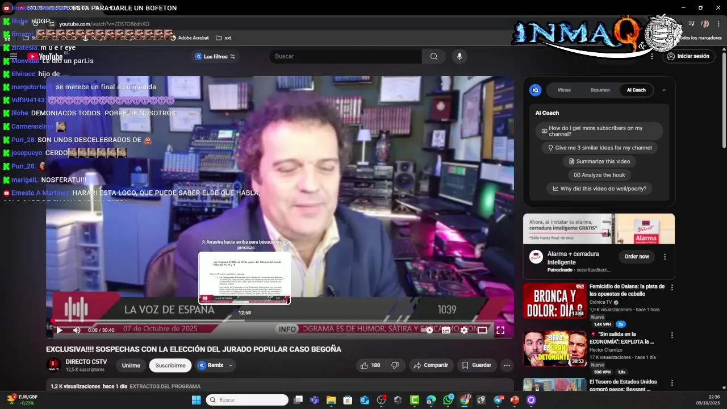This screenshot has width=727, height=409.
Task: Open Chrome media control icon in toolbar
Action: coord(691,24)
